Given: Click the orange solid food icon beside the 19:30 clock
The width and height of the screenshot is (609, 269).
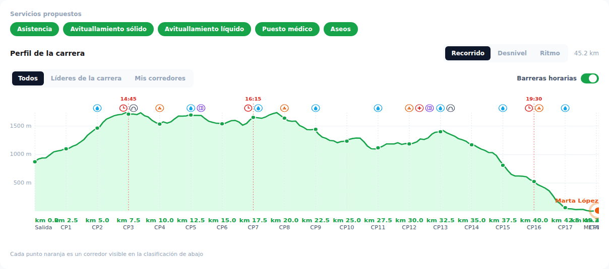Looking at the screenshot, I should click(x=539, y=108).
